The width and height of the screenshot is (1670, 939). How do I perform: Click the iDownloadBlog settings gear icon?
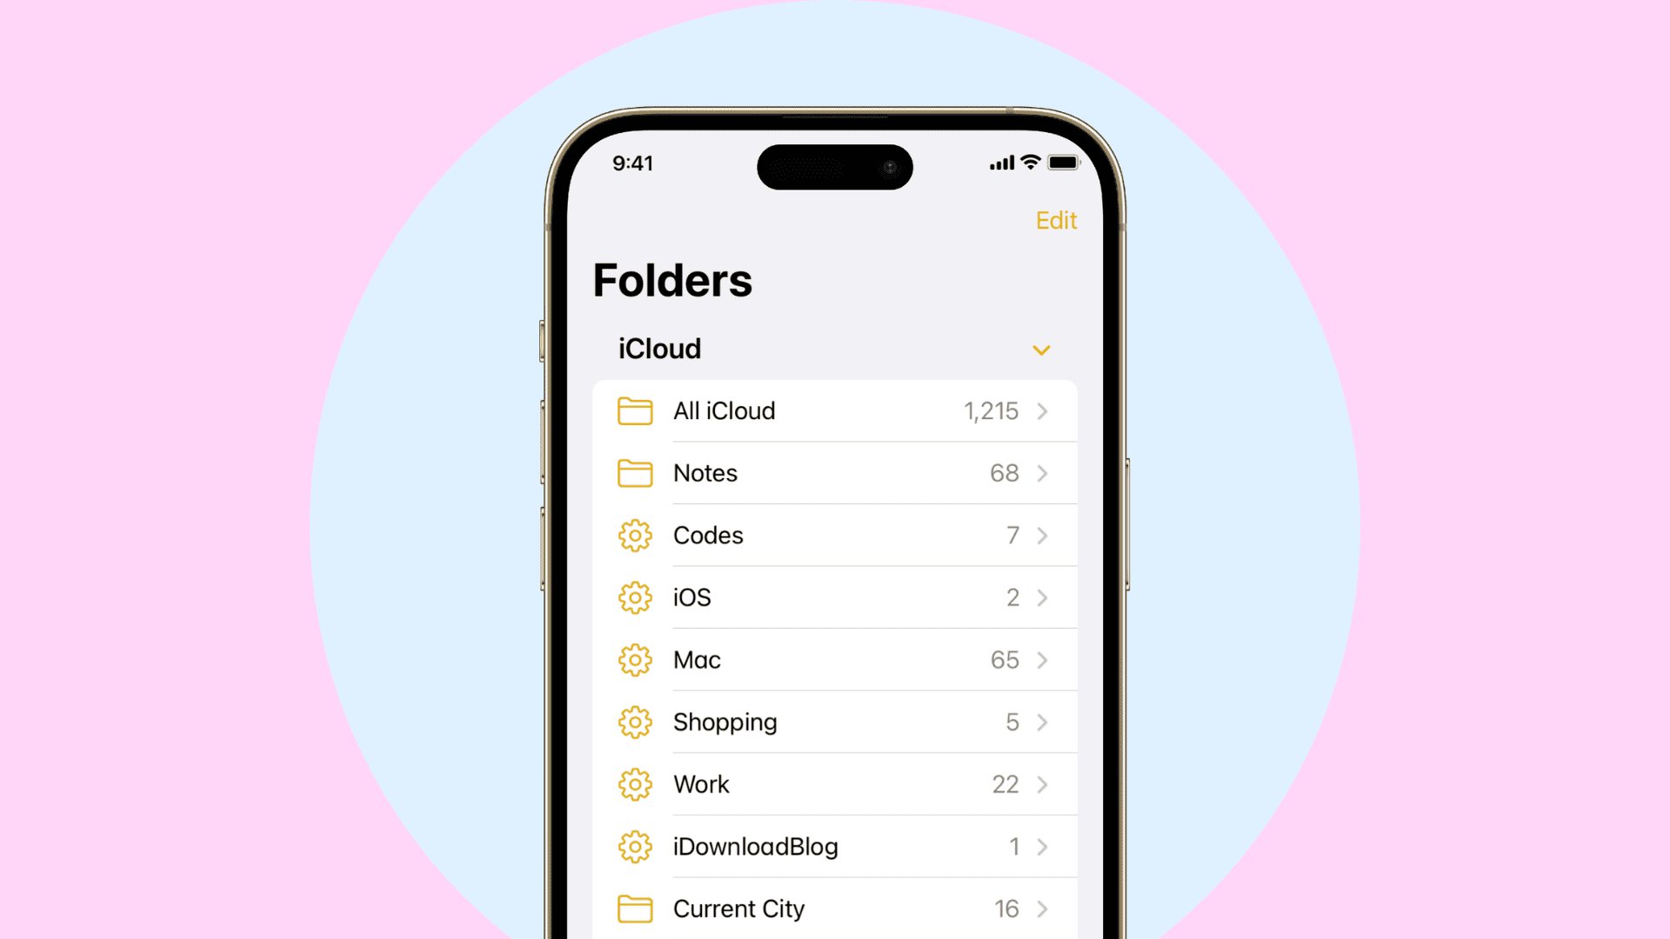tap(636, 846)
